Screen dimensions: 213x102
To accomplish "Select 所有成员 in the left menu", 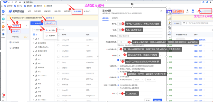I will tap(16, 31).
